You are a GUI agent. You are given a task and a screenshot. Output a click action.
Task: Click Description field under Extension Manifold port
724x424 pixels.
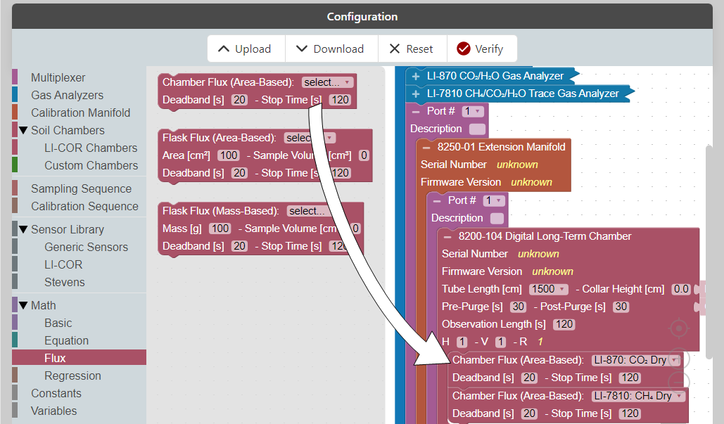(497, 218)
